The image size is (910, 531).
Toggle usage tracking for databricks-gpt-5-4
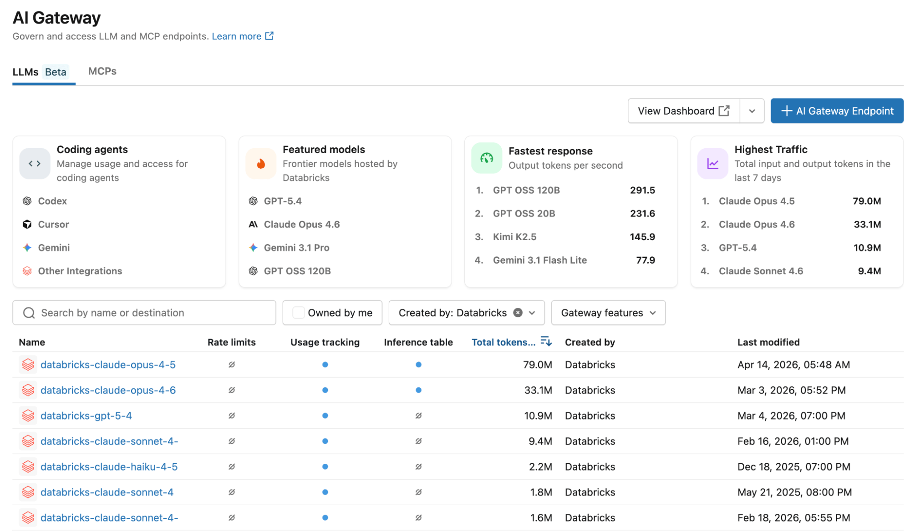click(325, 415)
